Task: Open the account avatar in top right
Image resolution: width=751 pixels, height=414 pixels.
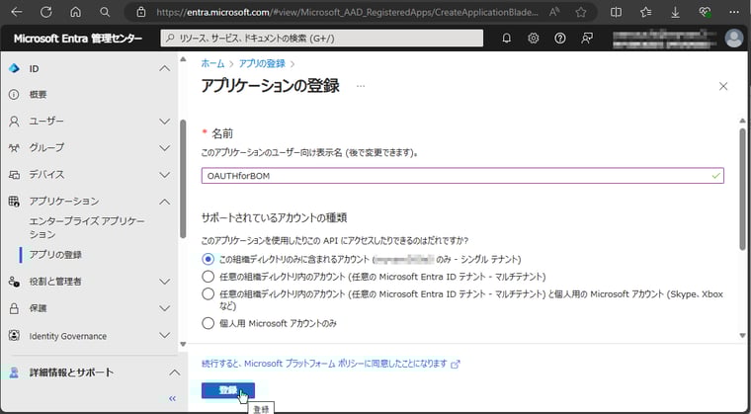Action: (734, 39)
